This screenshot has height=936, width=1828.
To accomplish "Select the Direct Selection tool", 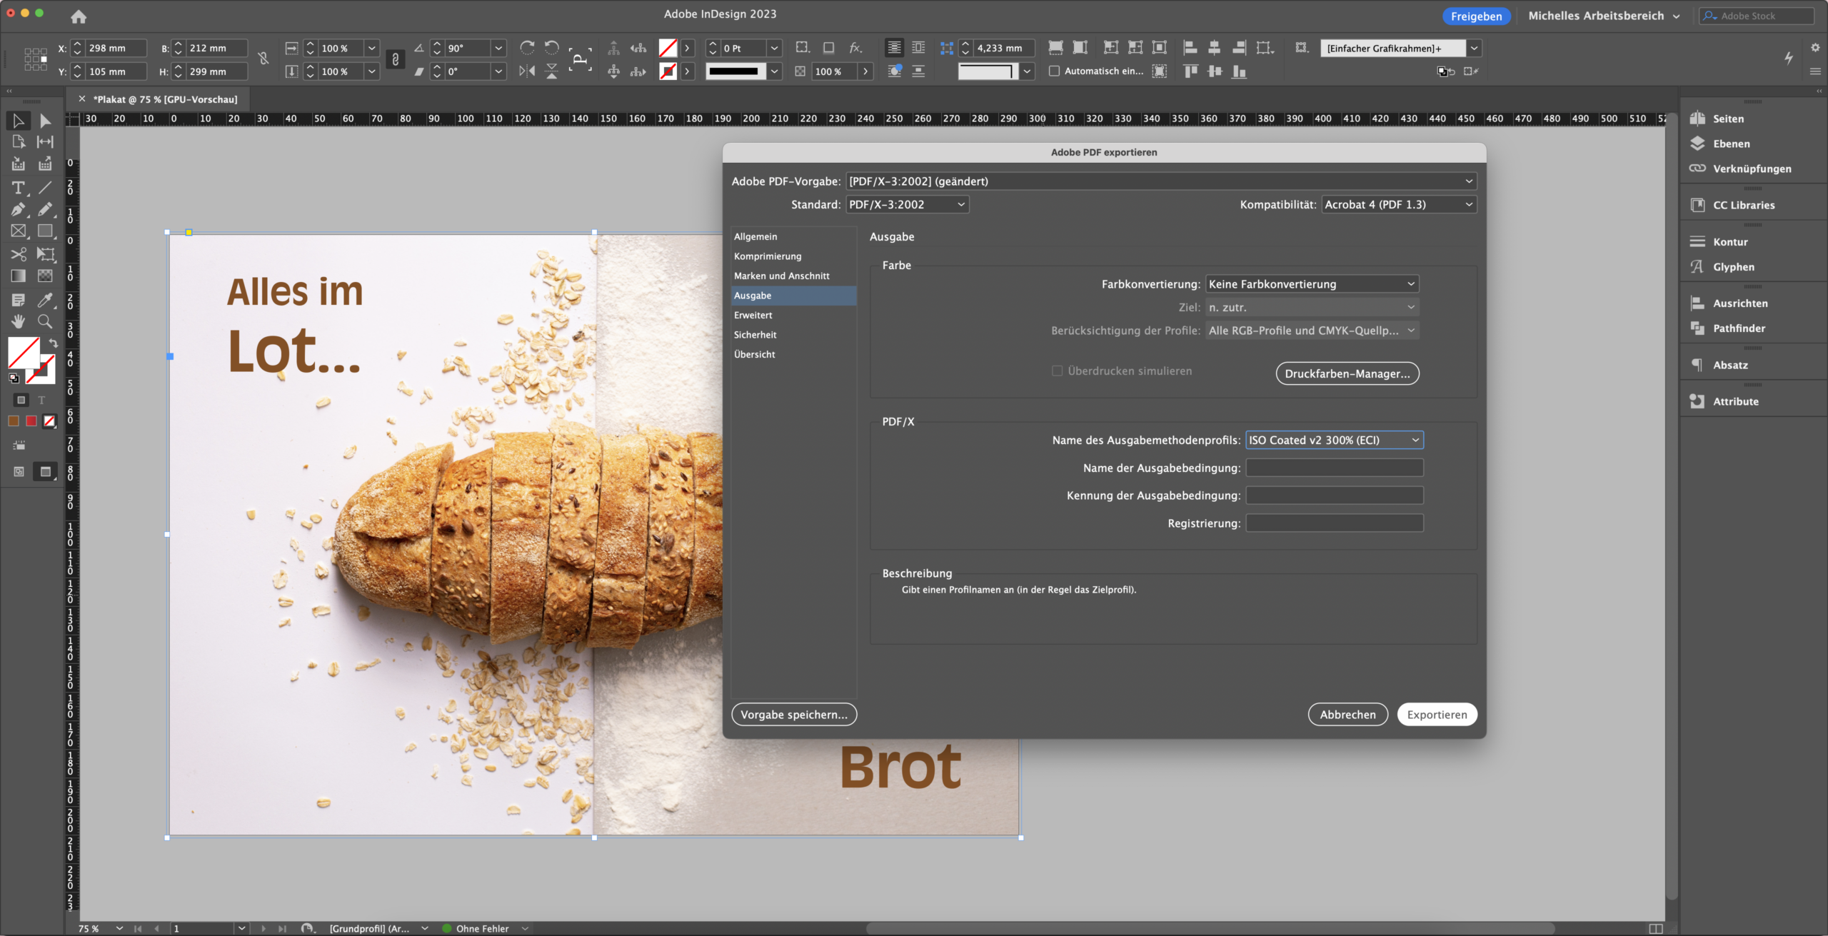I will (x=45, y=121).
